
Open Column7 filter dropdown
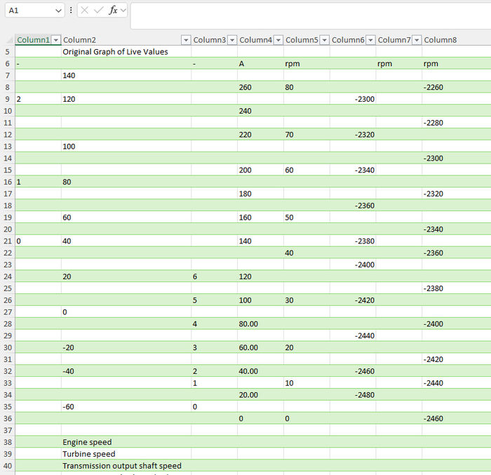[x=417, y=40]
